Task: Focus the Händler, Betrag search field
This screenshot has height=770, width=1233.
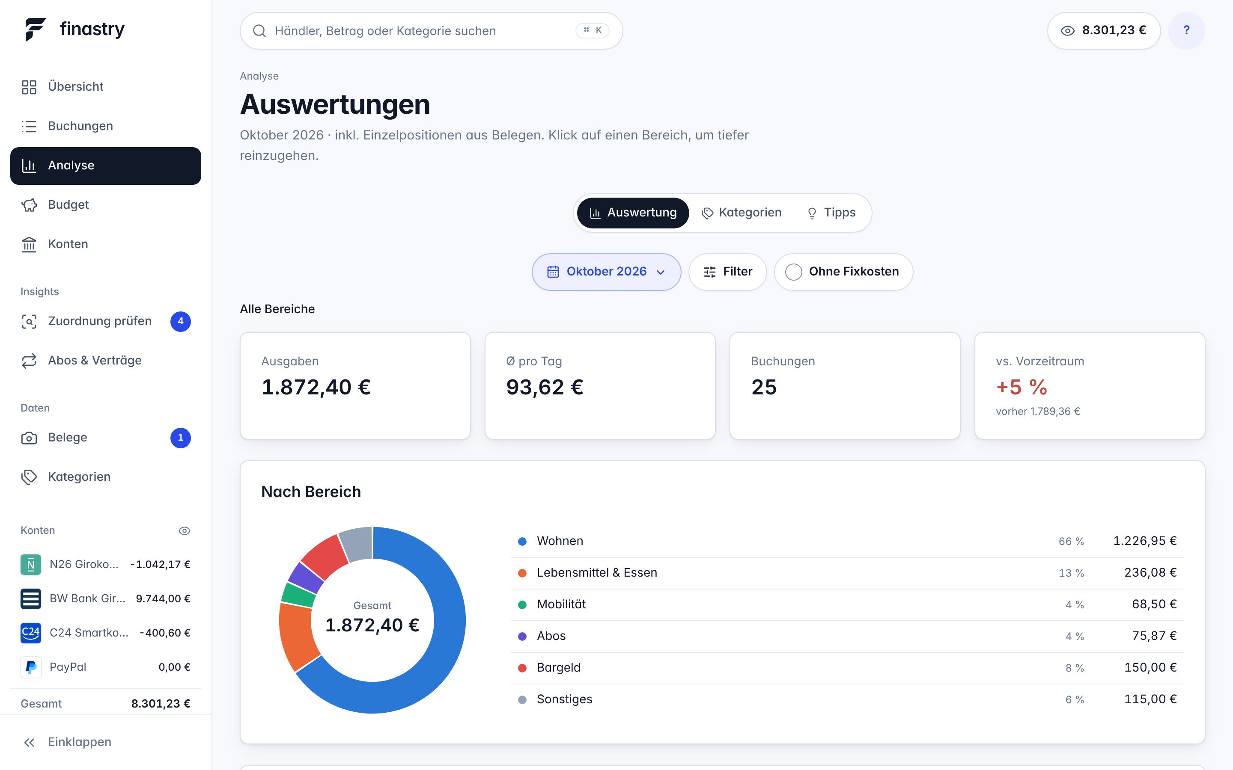Action: [x=431, y=31]
